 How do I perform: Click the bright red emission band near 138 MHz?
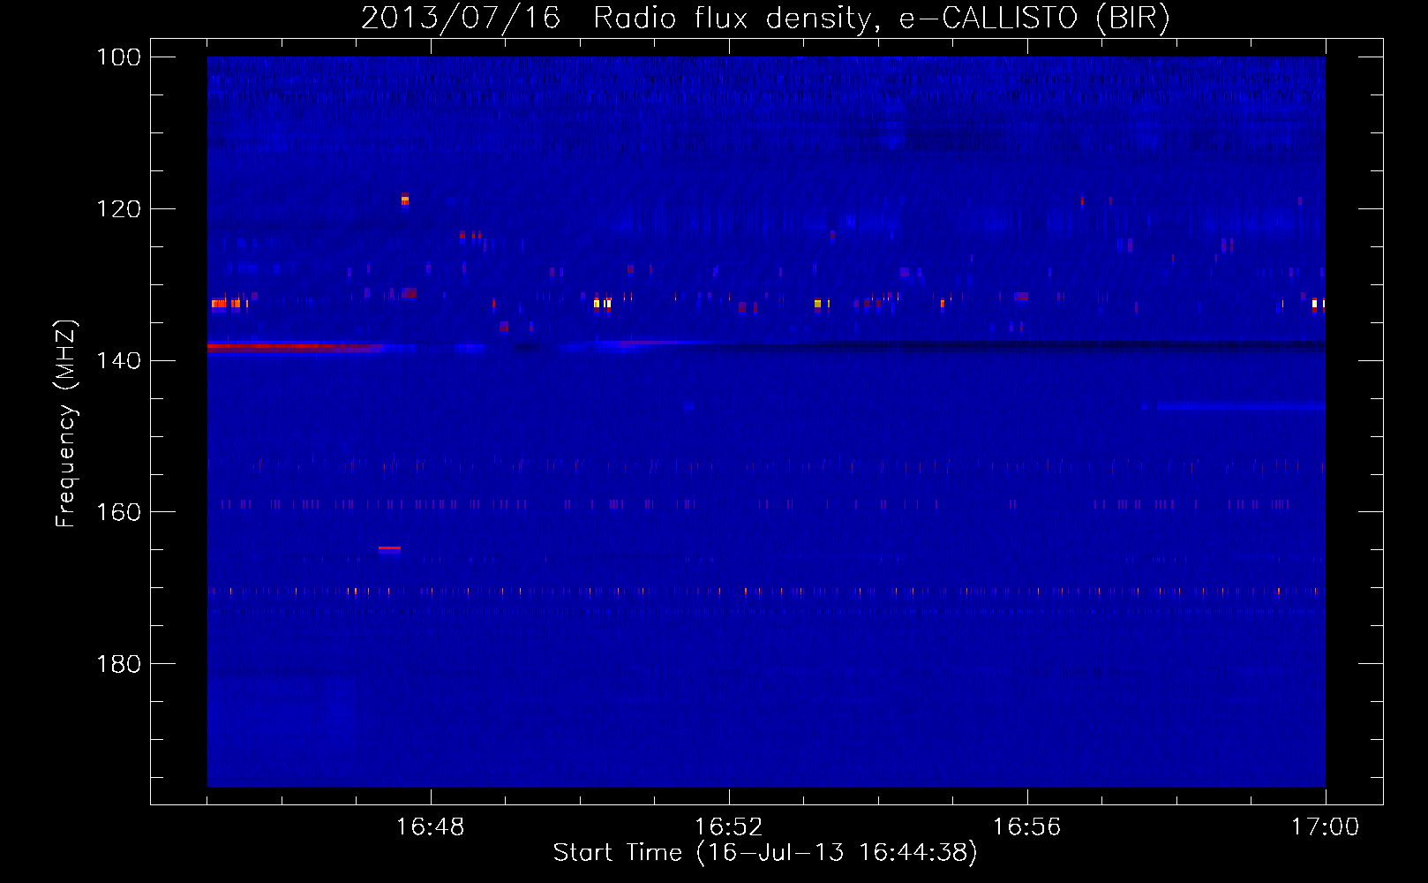[x=296, y=347]
